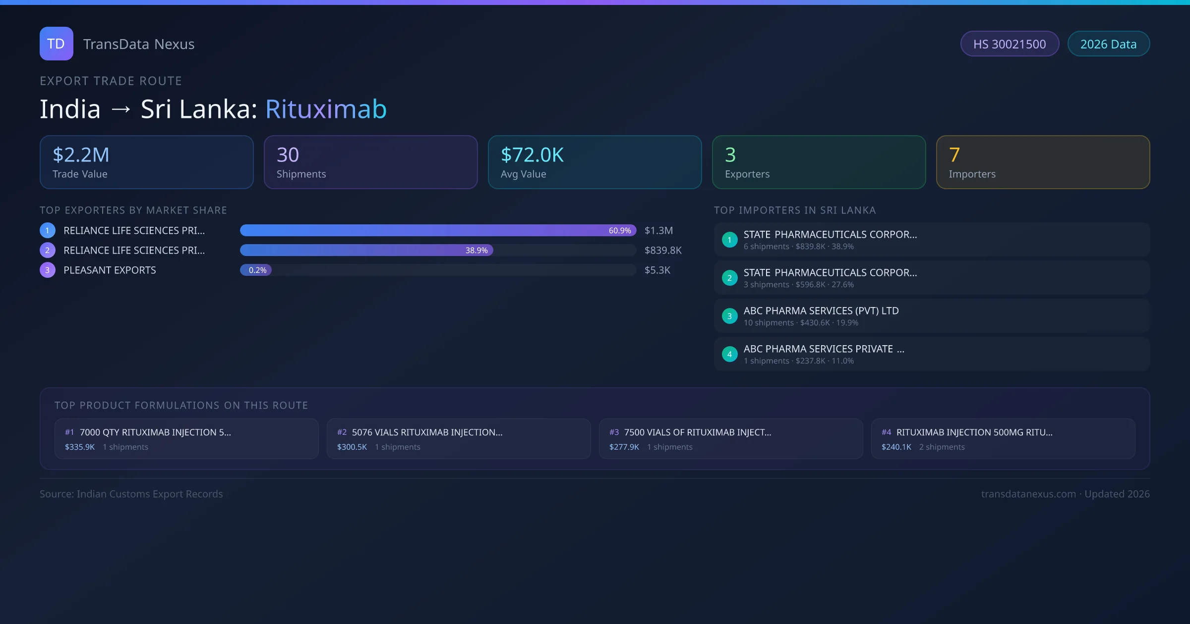Viewport: 1190px width, 624px height.
Task: Click importer rank 2 green badge
Action: coord(729,278)
